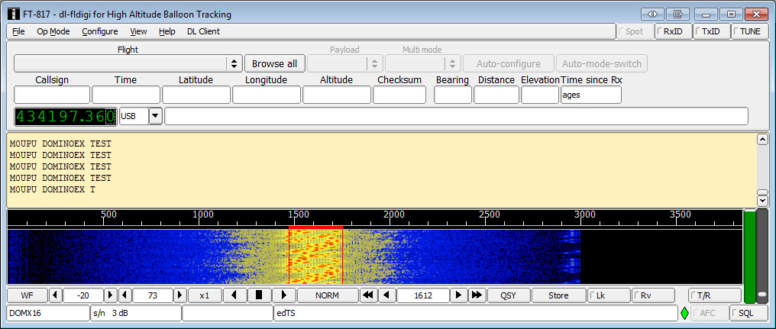This screenshot has height=329, width=776.
Task: Click the Latitude field
Action: (196, 95)
